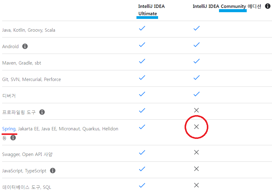The image size is (272, 194).
Task: Click Community X mark for Swagger row
Action: pyautogui.click(x=196, y=152)
